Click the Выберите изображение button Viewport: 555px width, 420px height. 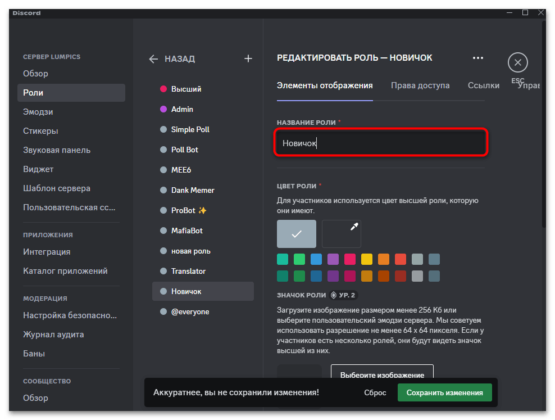pyautogui.click(x=382, y=374)
